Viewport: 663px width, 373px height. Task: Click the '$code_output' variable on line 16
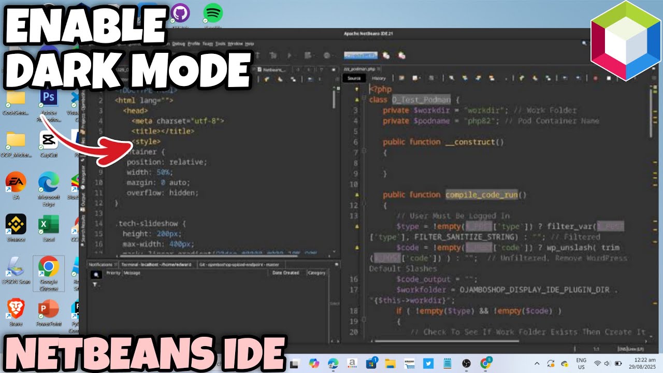tap(423, 279)
